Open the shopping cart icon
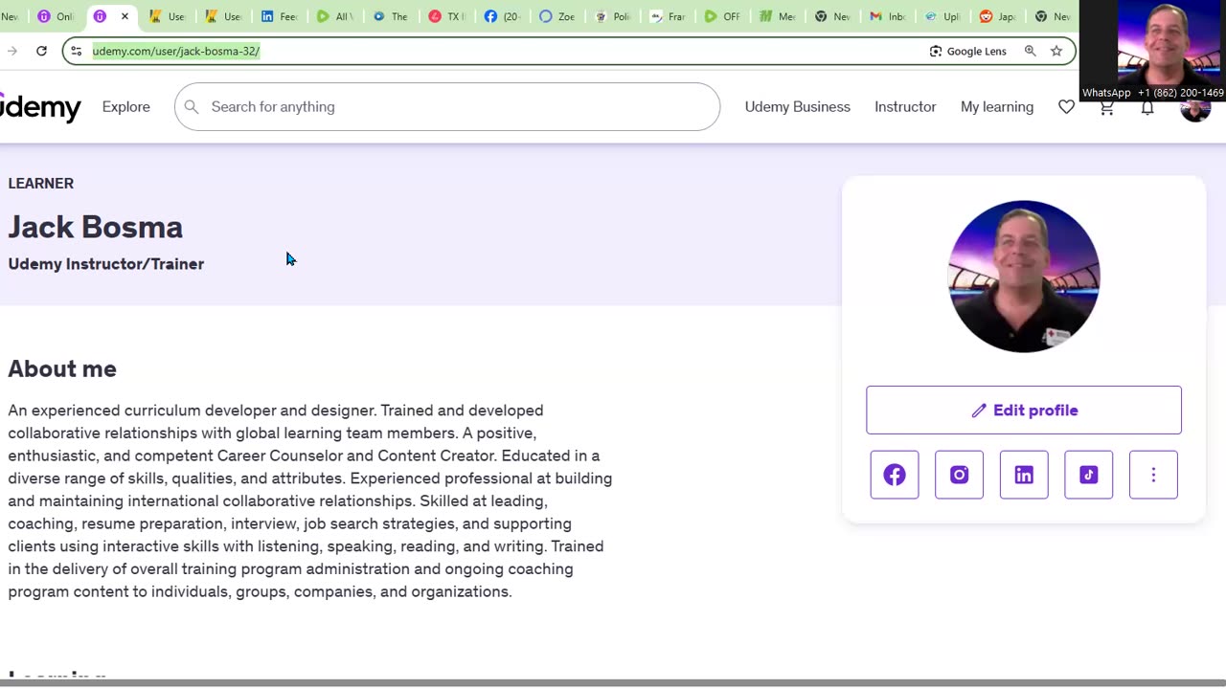 pos(1106,108)
